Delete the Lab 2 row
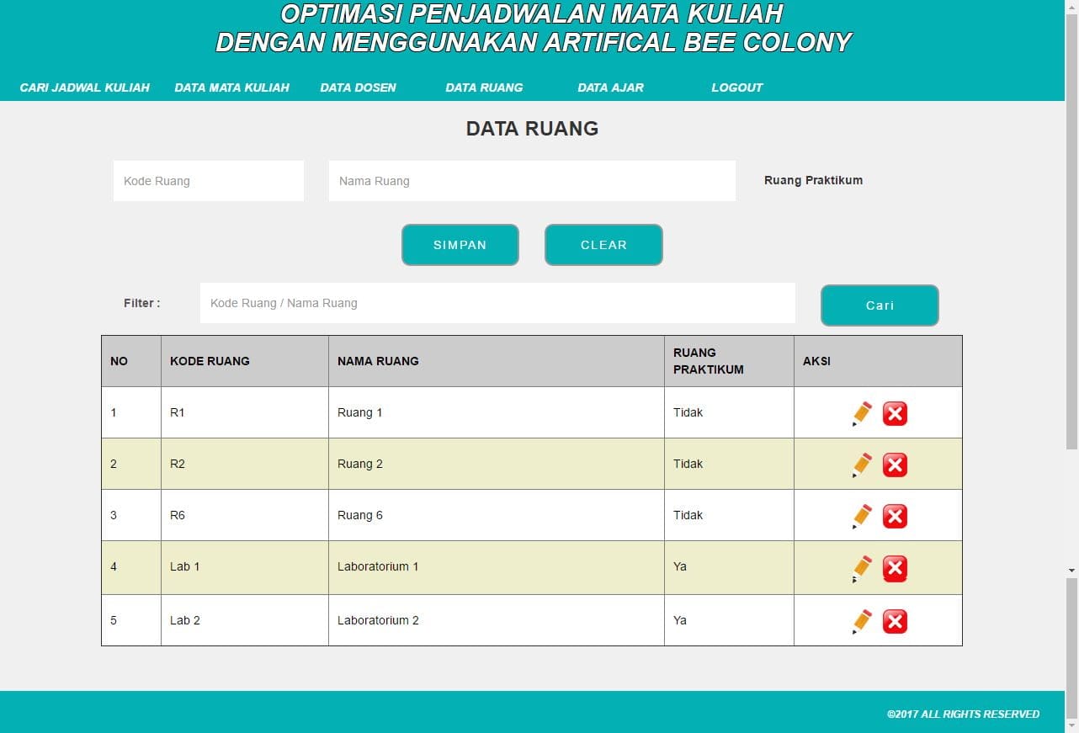This screenshot has height=733, width=1079. 895,621
